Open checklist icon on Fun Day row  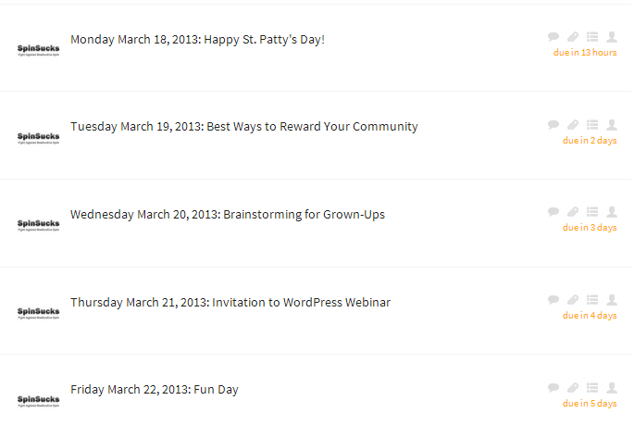592,388
